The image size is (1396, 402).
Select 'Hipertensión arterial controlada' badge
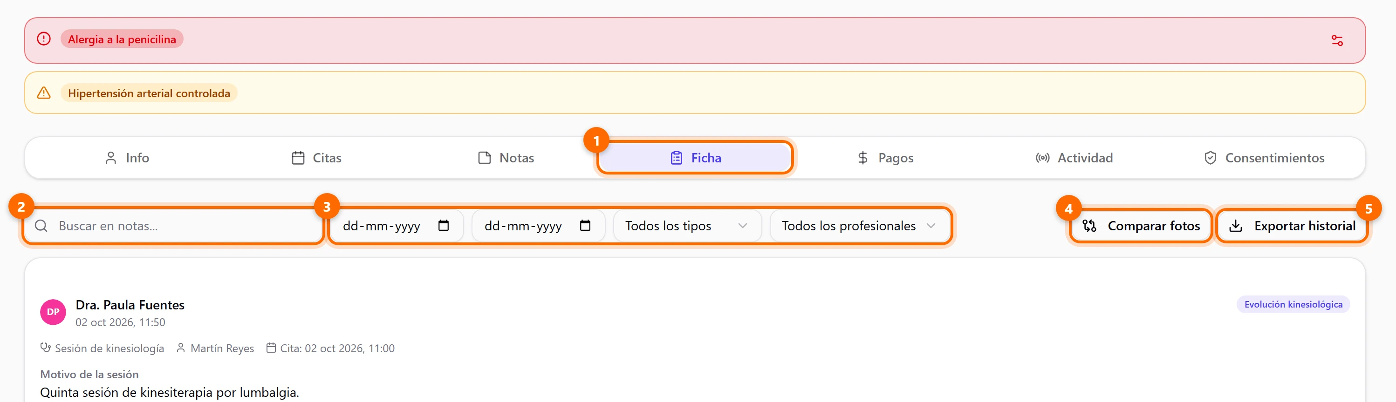point(149,93)
